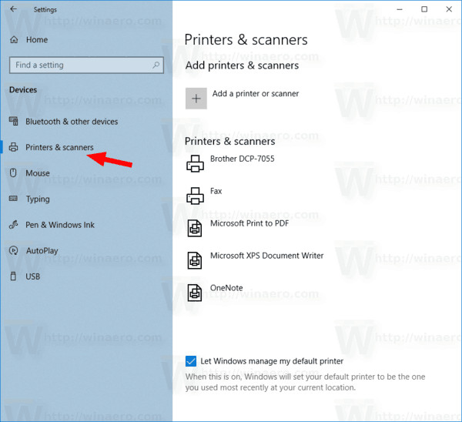
Task: Click the AutoPlay icon
Action: pyautogui.click(x=14, y=250)
